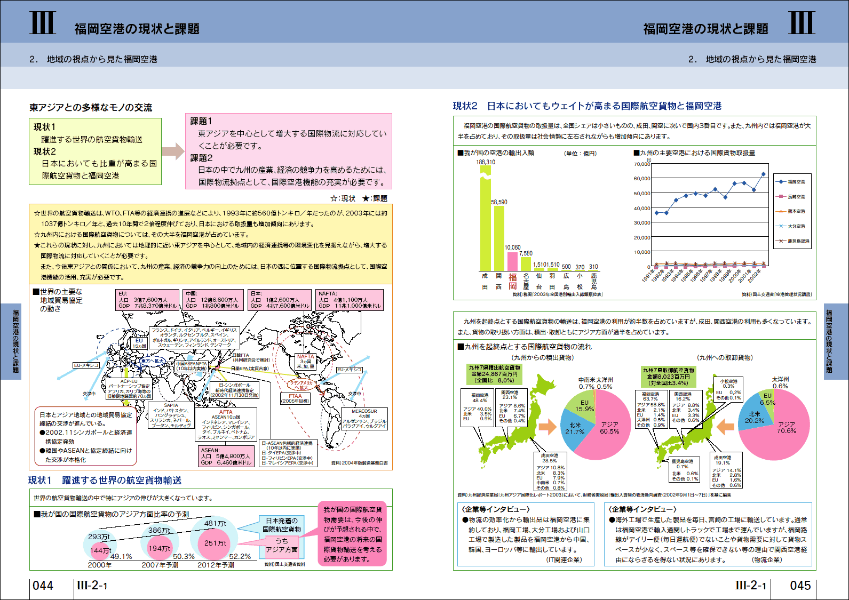Click page number 045
This screenshot has height=600, width=849.
pyautogui.click(x=800, y=586)
